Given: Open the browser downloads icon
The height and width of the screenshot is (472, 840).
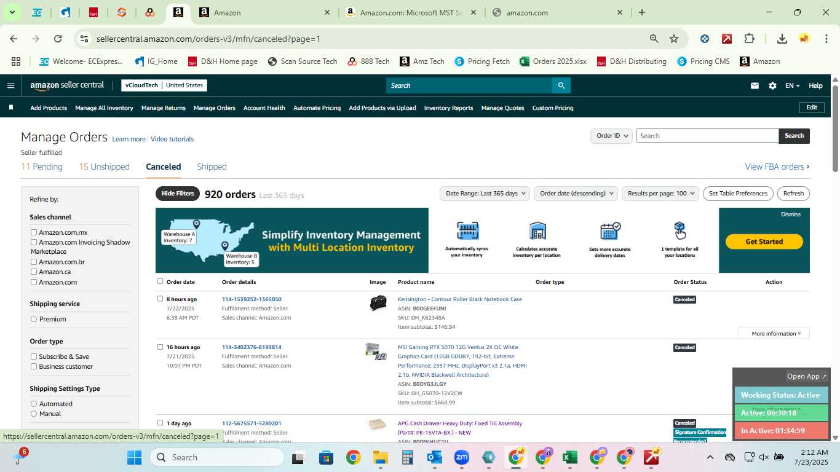Looking at the screenshot, I should pos(782,39).
